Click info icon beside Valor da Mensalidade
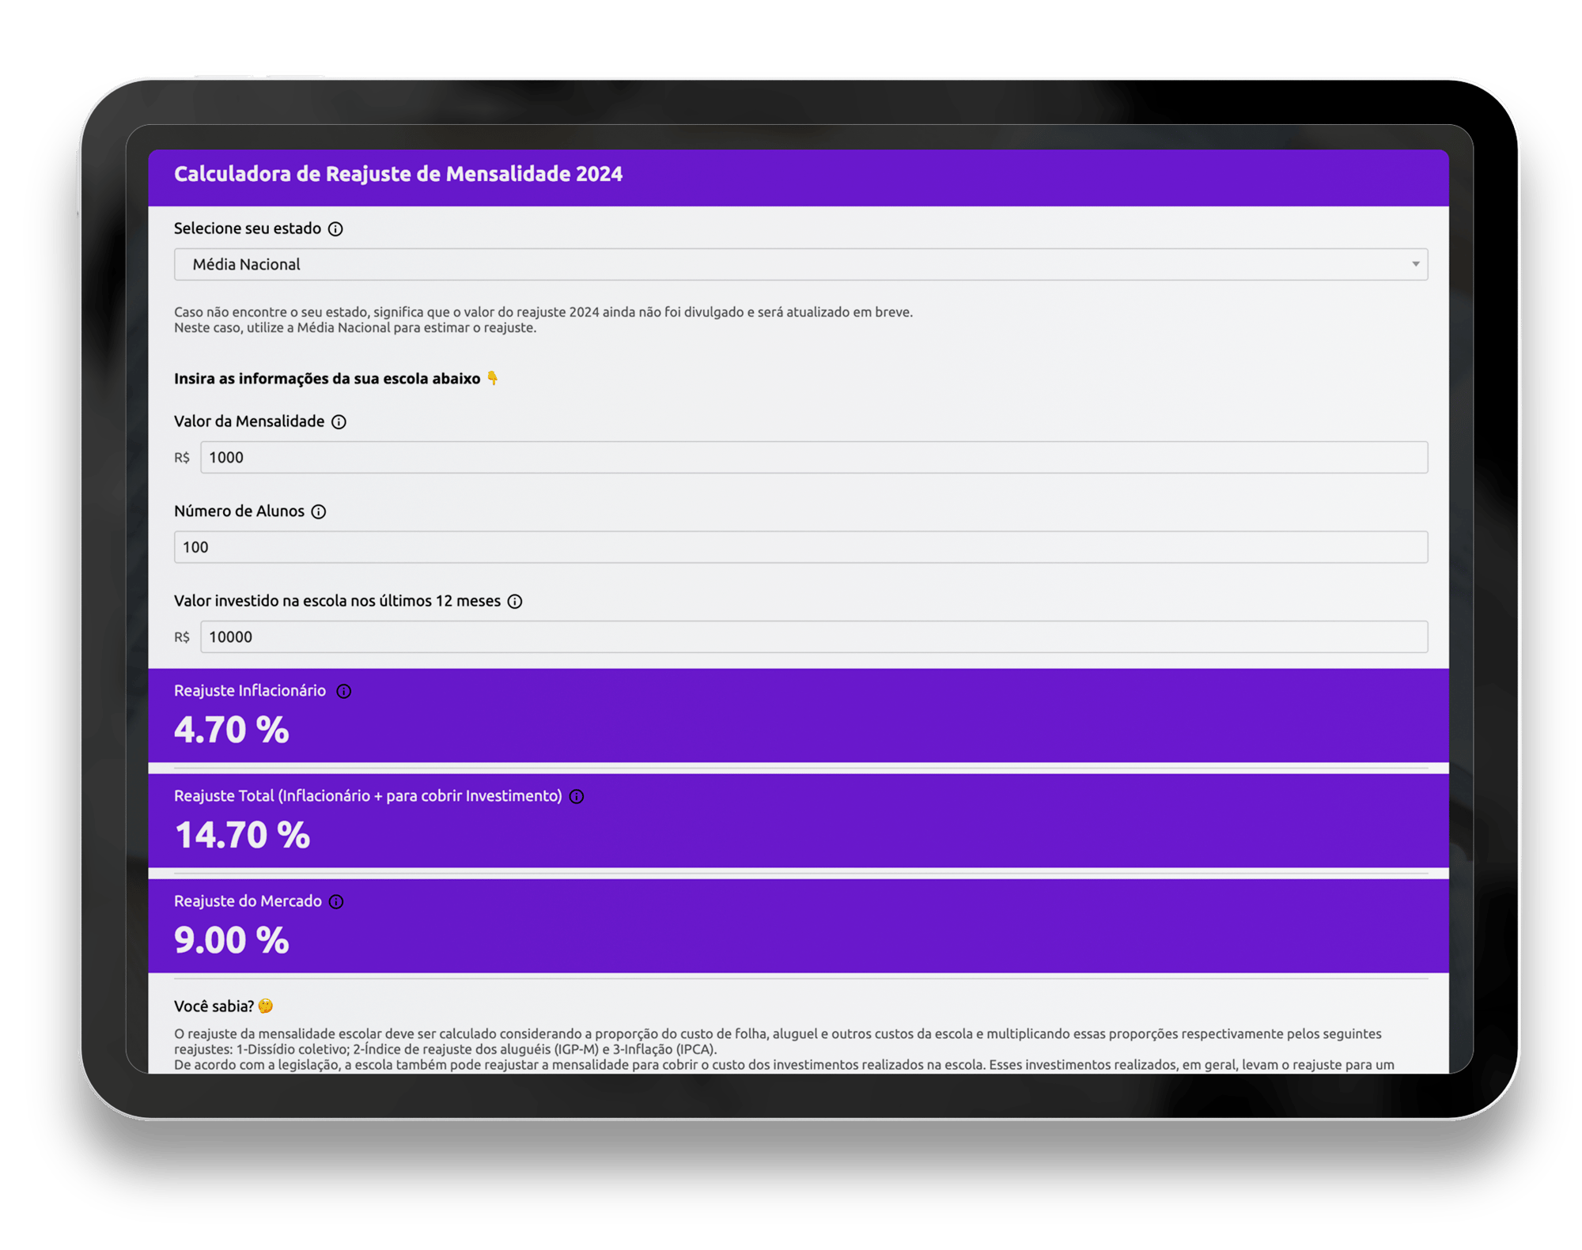The image size is (1582, 1250). pos(339,421)
